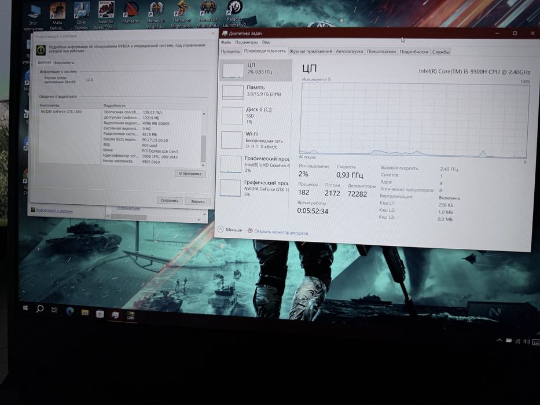Click the battery icon in the tray
This screenshot has width=540, height=405.
pos(508,341)
